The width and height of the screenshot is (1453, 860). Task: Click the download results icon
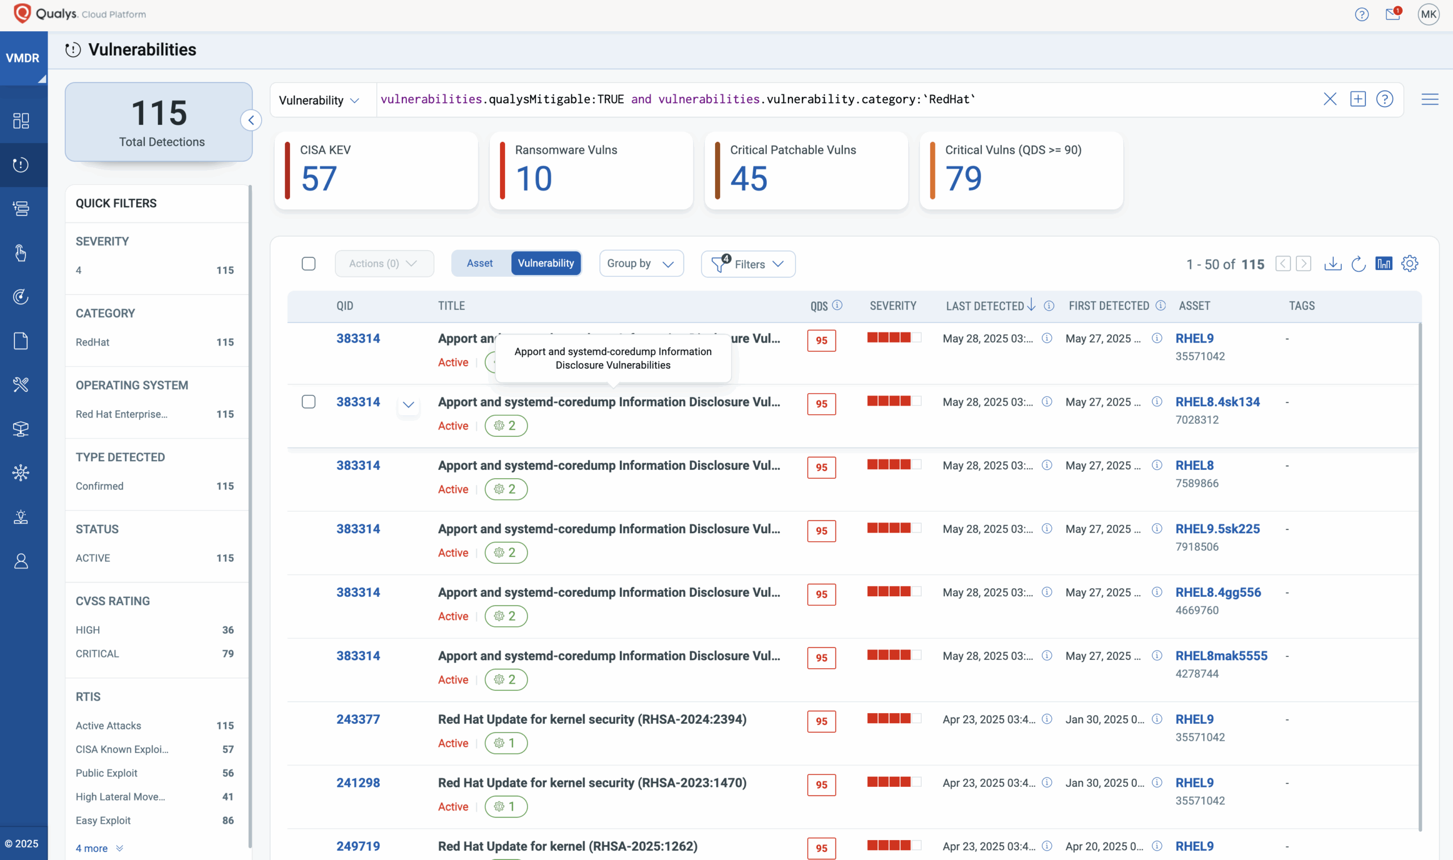(1333, 264)
